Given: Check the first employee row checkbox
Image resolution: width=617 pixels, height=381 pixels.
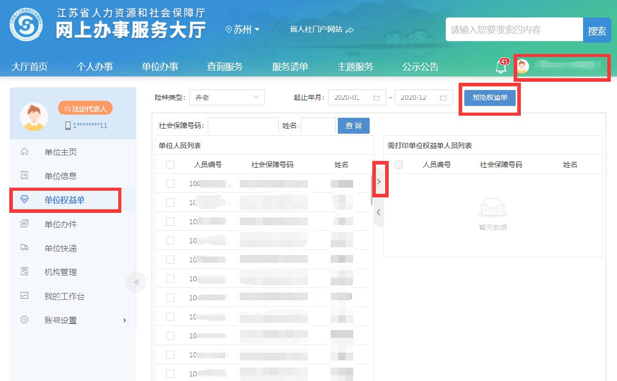Looking at the screenshot, I should (170, 184).
